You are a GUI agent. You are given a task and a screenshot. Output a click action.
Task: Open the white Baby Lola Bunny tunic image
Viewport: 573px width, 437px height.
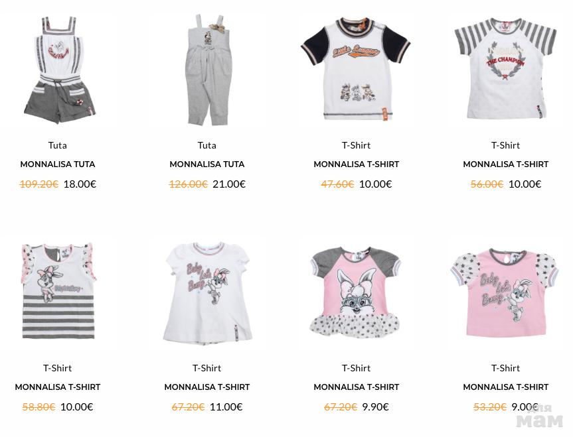pyautogui.click(x=208, y=292)
